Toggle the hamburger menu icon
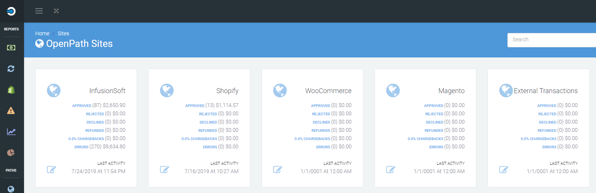The height and width of the screenshot is (193, 596). (x=39, y=11)
